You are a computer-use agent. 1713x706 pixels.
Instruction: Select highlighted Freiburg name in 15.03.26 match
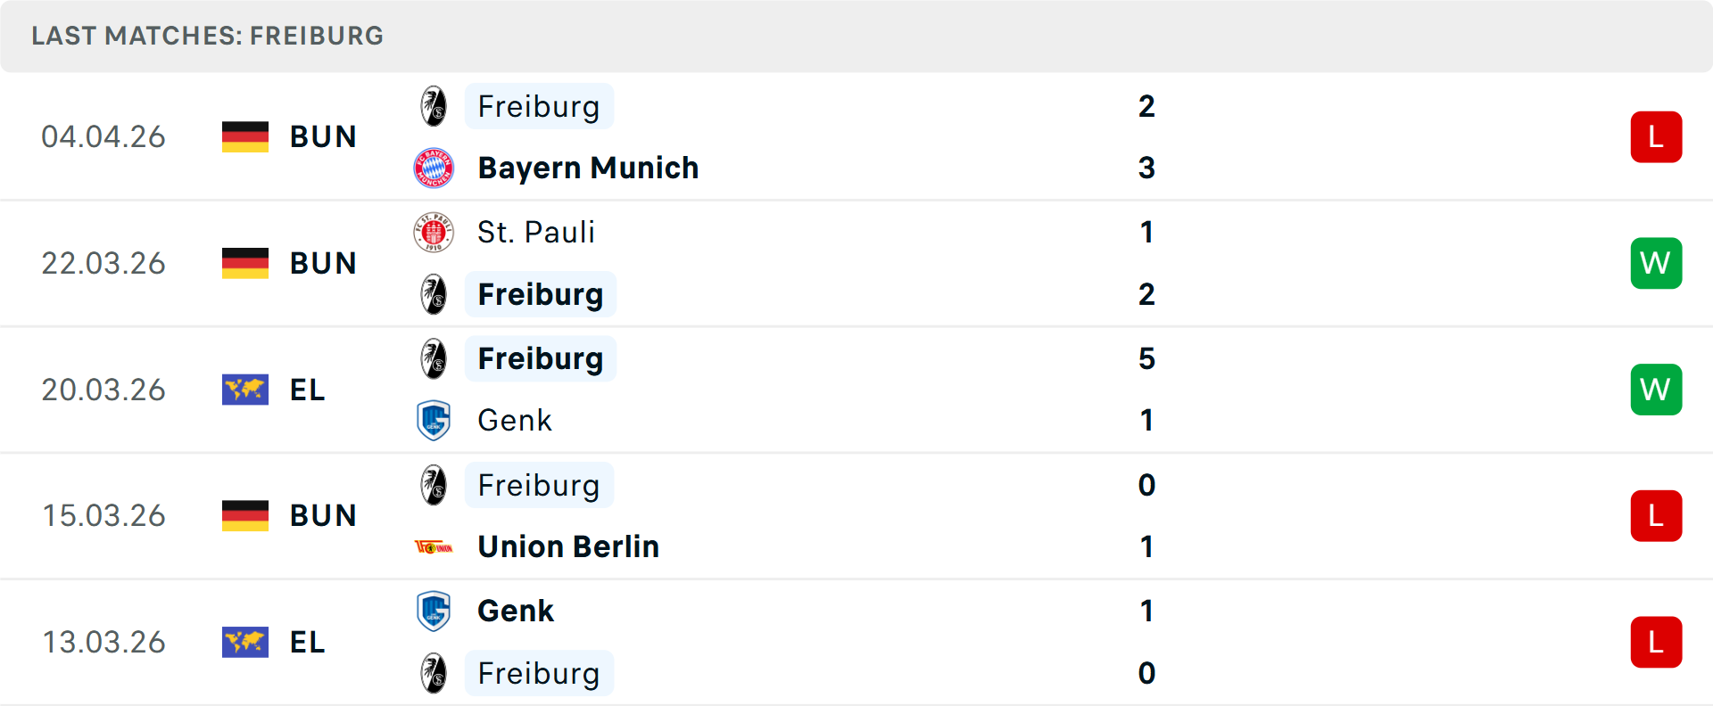(x=539, y=485)
